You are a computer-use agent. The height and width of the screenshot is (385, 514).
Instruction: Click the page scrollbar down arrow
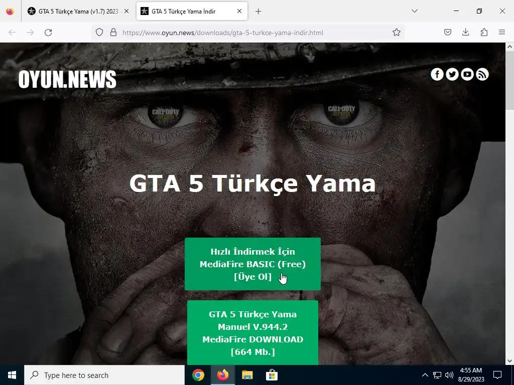[x=509, y=361]
